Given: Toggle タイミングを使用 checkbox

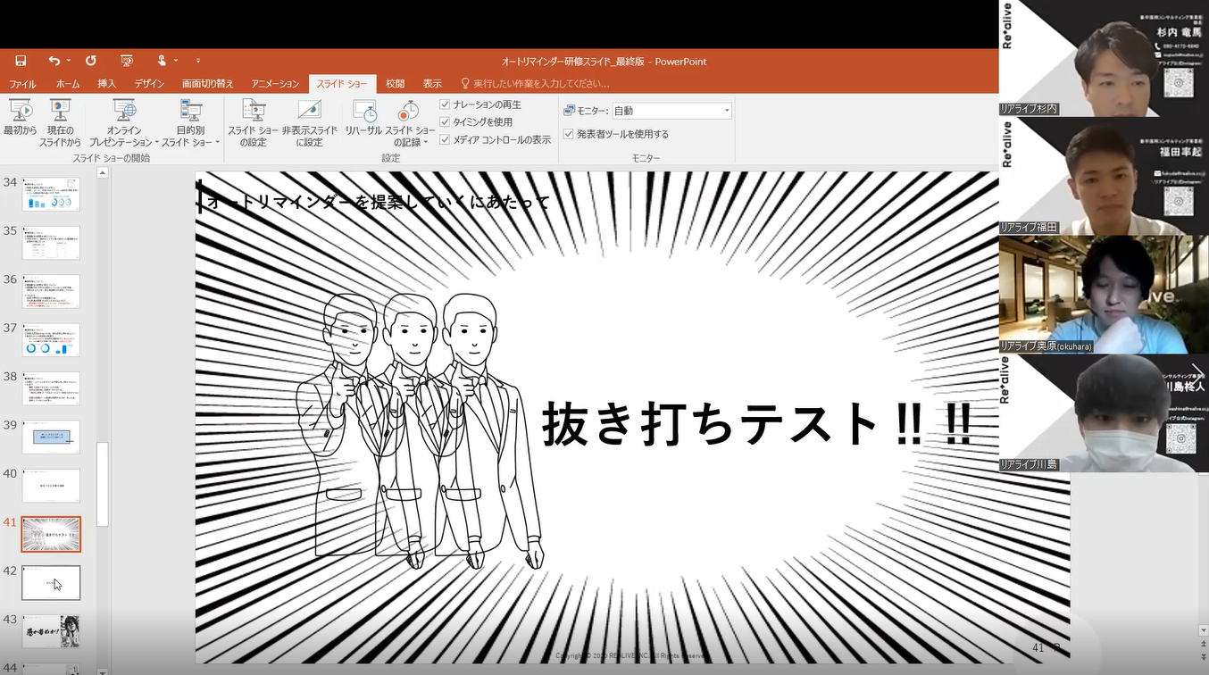Looking at the screenshot, I should click(x=445, y=122).
